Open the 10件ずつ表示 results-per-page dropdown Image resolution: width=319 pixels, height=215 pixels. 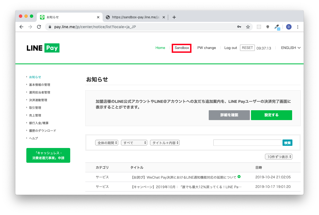click(278, 156)
